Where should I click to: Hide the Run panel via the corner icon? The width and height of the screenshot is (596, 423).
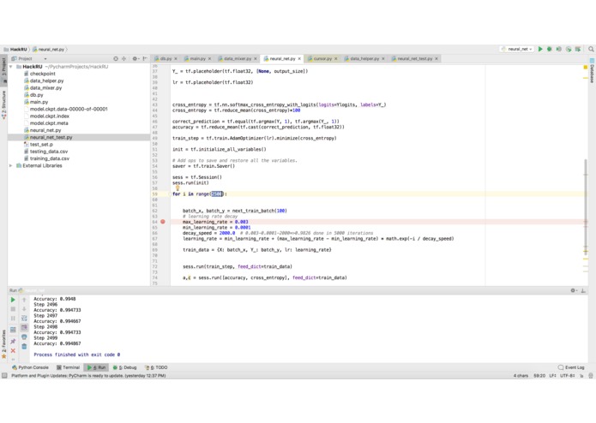coord(583,290)
